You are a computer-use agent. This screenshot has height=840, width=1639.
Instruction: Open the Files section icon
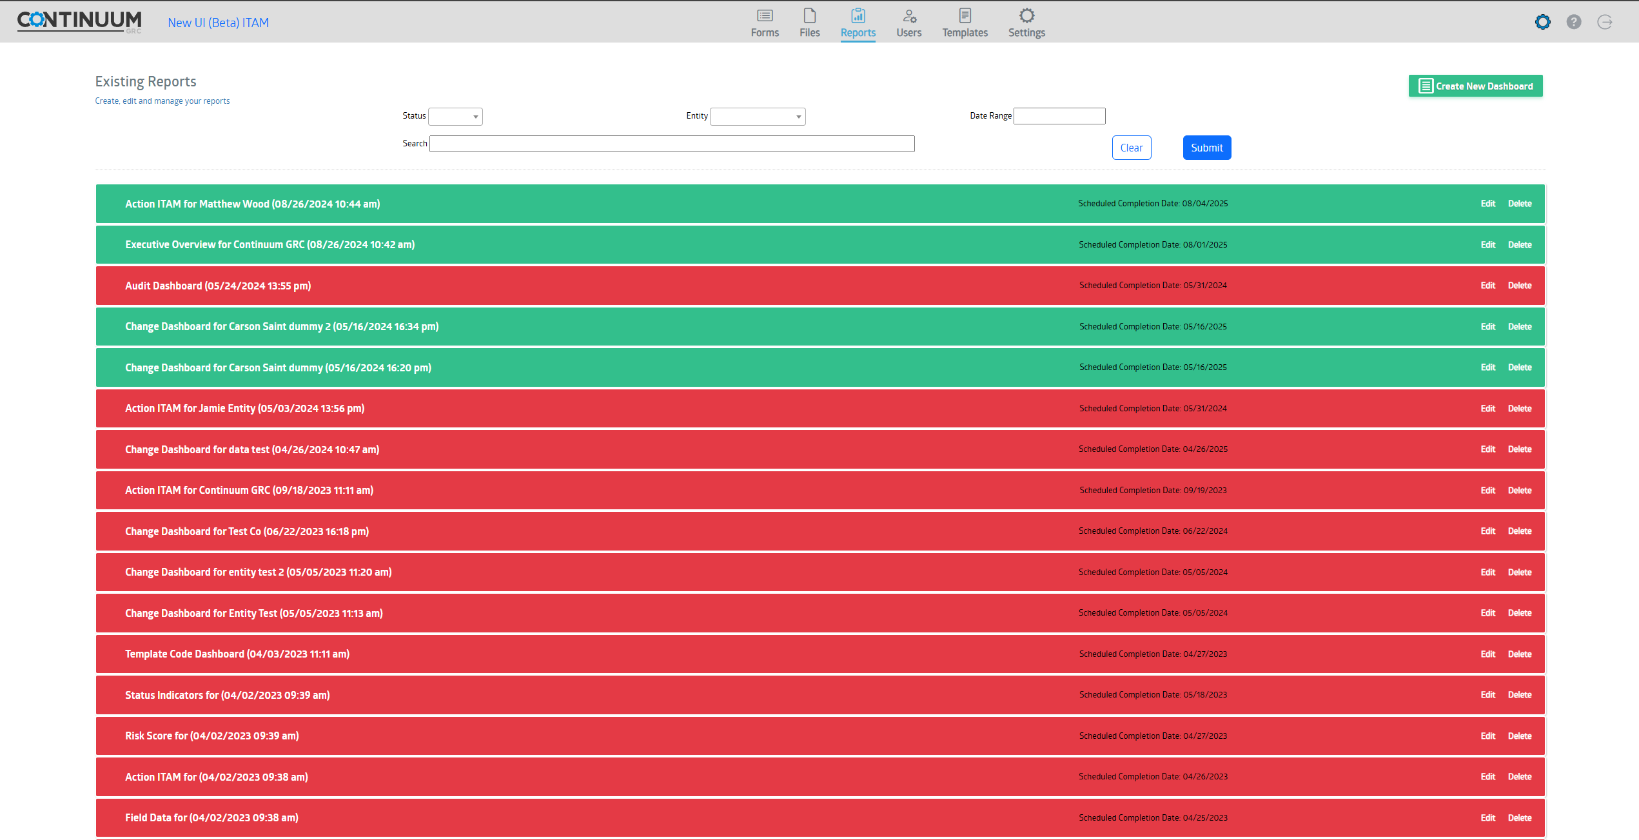click(x=809, y=21)
